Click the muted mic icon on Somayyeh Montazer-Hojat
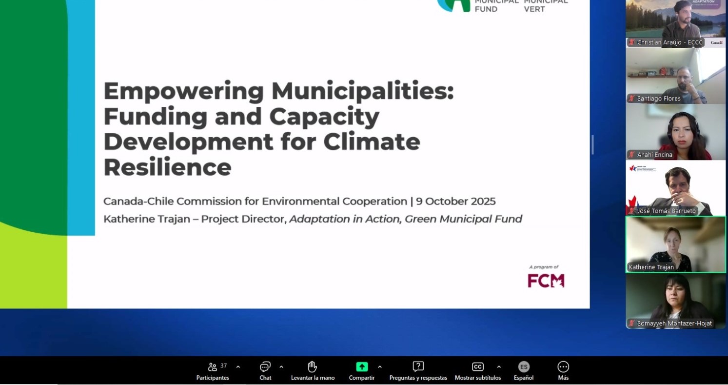Image resolution: width=728 pixels, height=385 pixels. [x=631, y=324]
